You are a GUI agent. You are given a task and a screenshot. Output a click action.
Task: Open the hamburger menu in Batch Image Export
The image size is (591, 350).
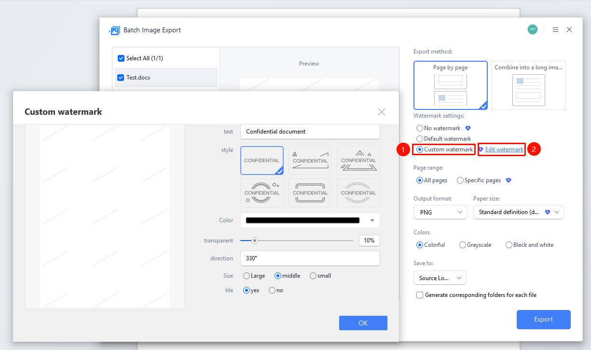(555, 29)
